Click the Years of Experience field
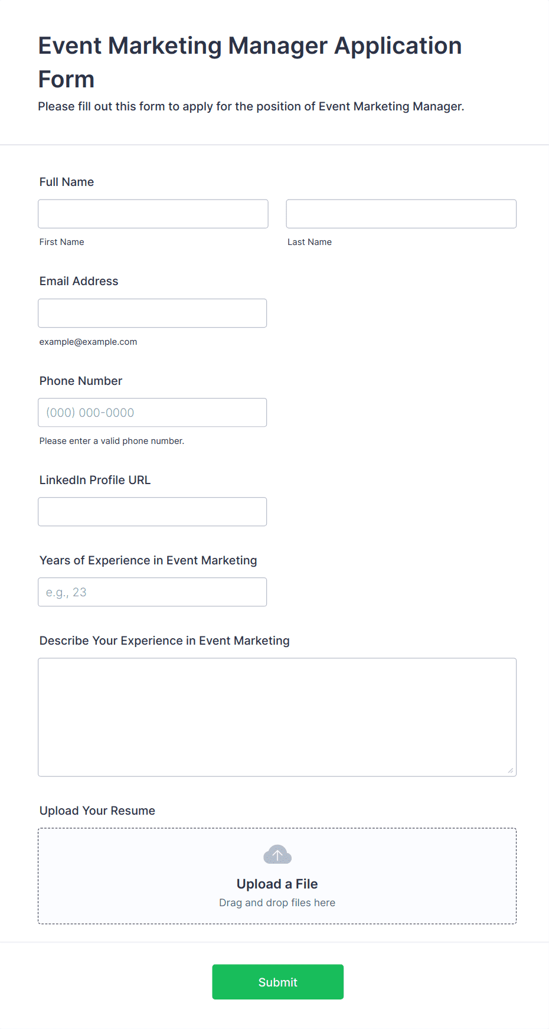This screenshot has width=549, height=1029. [152, 592]
